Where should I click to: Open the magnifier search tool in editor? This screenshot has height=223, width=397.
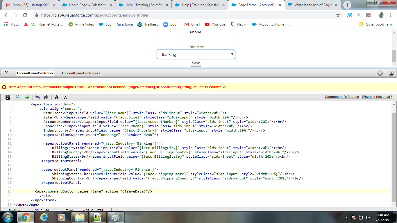pyautogui.click(x=18, y=97)
